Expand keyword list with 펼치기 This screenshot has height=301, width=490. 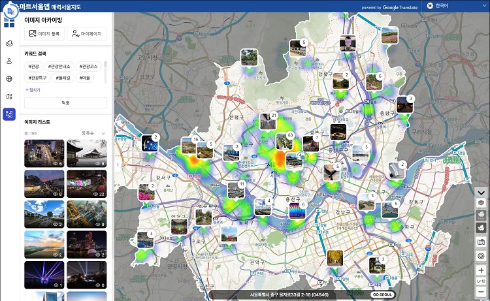pos(33,89)
